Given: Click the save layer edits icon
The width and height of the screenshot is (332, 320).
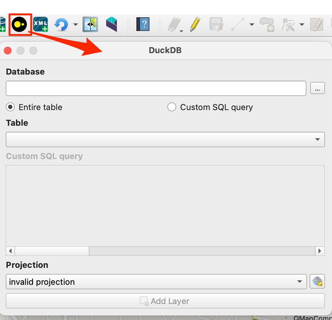Looking at the screenshot, I should click(216, 25).
